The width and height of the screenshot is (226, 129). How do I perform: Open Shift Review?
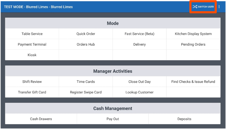(x=32, y=82)
